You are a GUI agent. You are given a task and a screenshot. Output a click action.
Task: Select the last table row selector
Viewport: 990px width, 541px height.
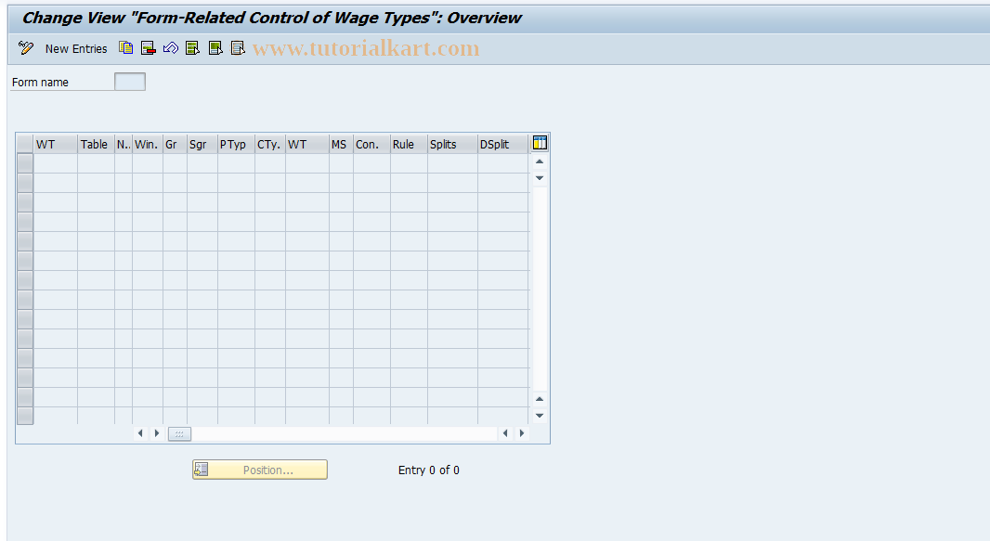pos(25,416)
